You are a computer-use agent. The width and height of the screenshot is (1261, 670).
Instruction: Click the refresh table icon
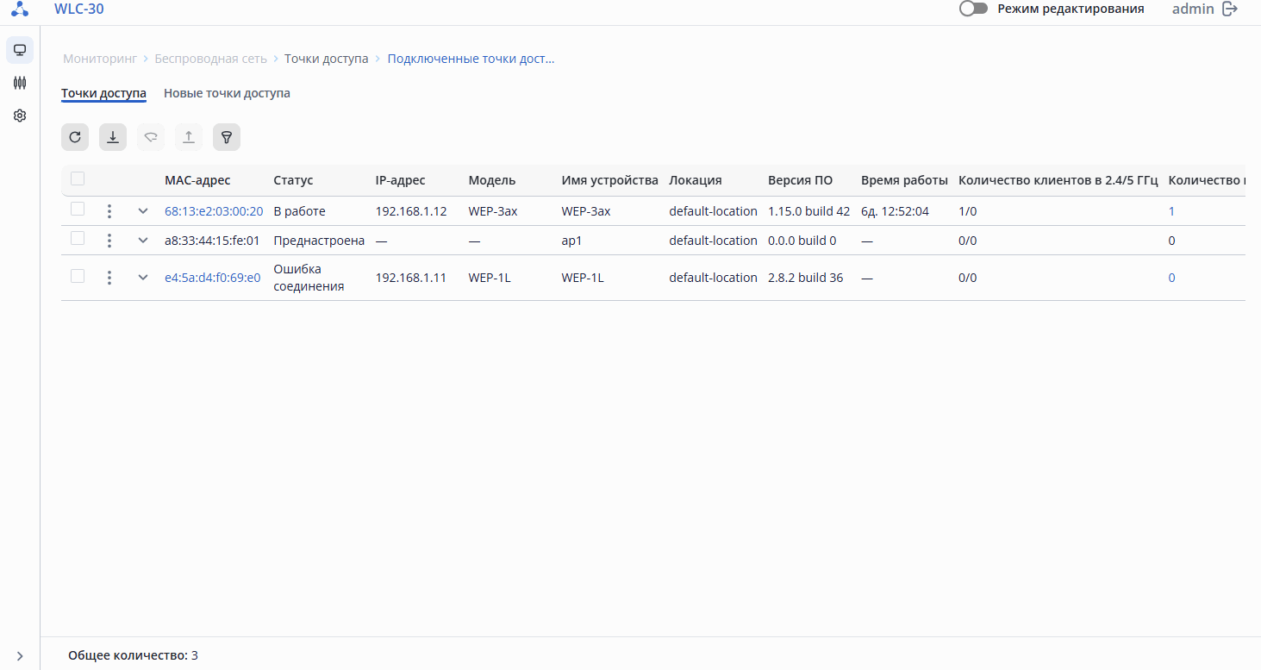(x=75, y=137)
